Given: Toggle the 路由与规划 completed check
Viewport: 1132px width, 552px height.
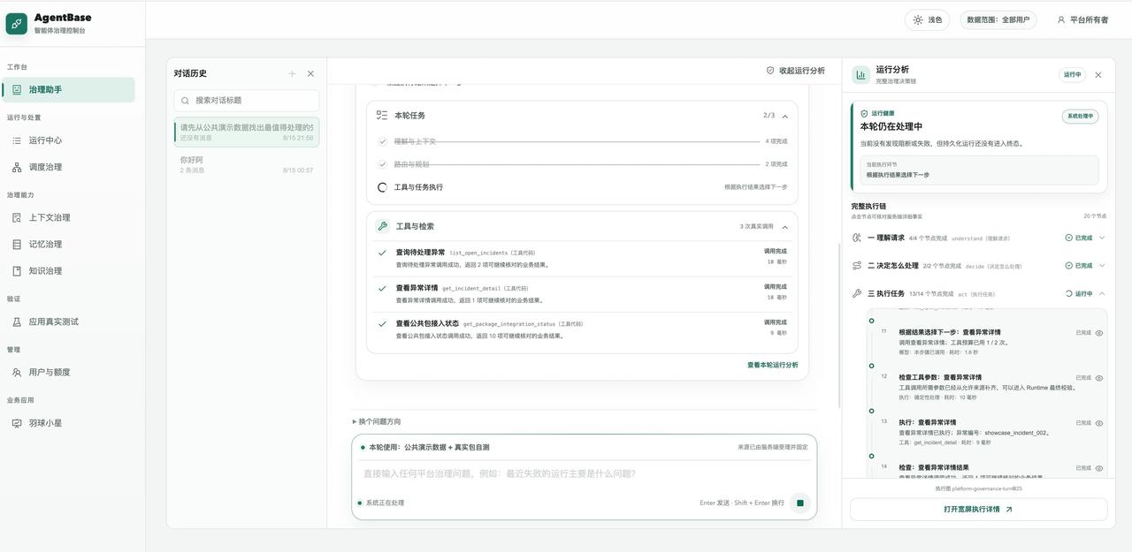Looking at the screenshot, I should pyautogui.click(x=382, y=164).
